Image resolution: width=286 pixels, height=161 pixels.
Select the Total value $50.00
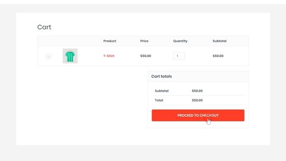click(197, 100)
